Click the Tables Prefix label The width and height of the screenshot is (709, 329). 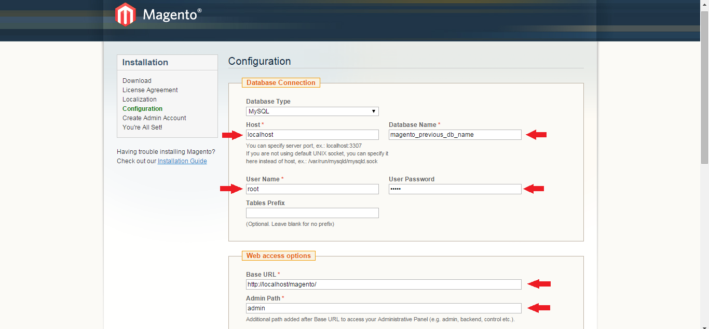[x=265, y=203]
